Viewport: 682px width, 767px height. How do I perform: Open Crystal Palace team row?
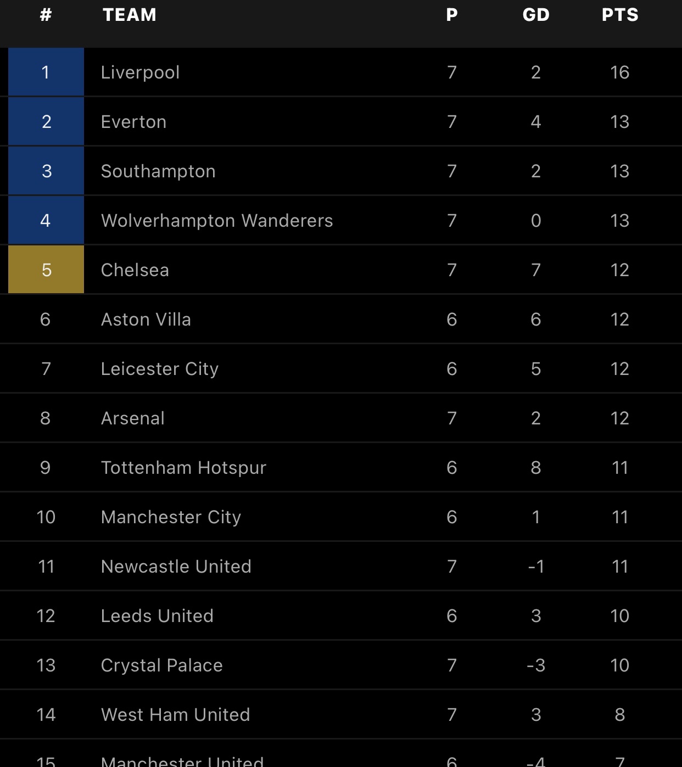coord(341,665)
